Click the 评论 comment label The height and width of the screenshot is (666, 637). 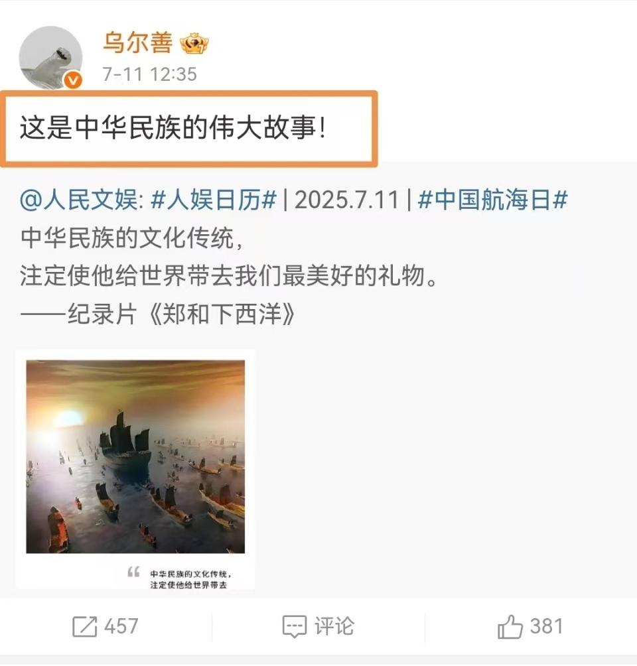point(334,626)
